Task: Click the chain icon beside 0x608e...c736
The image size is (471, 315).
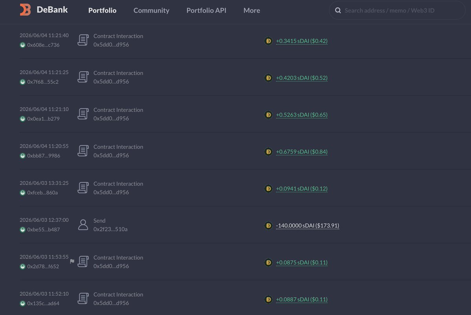Action: pos(22,45)
